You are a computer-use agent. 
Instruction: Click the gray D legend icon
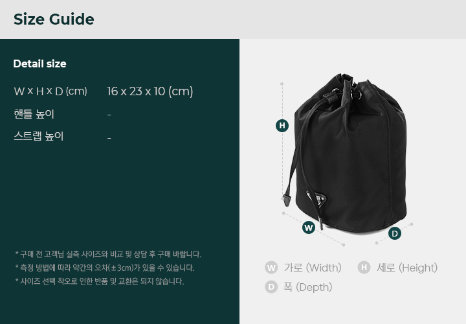[271, 287]
